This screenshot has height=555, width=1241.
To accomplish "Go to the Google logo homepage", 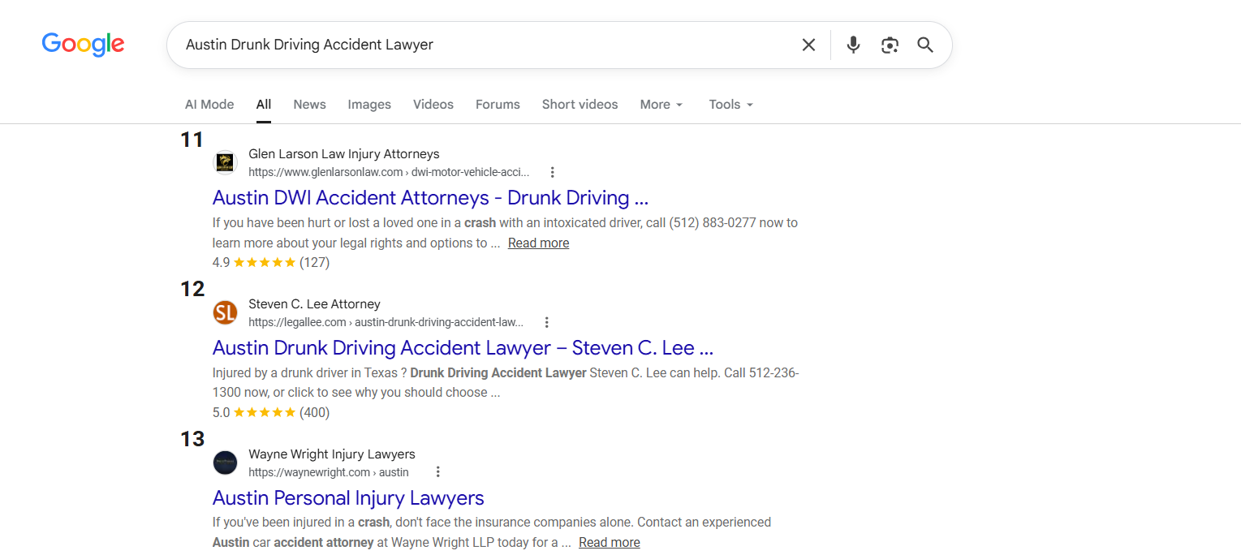I will point(83,45).
